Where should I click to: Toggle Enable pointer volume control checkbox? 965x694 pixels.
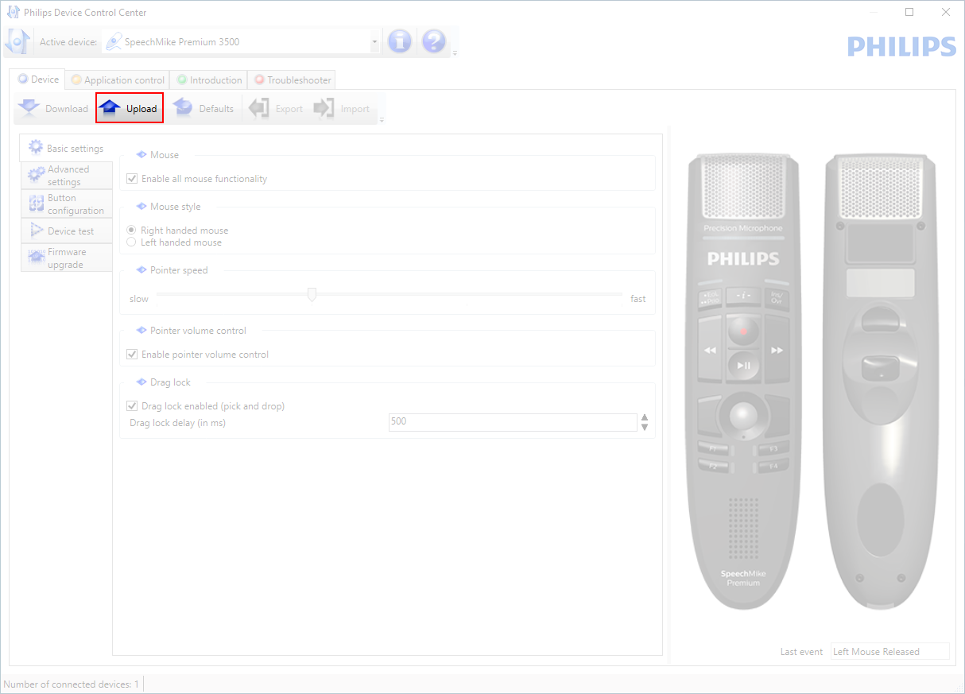(x=132, y=355)
